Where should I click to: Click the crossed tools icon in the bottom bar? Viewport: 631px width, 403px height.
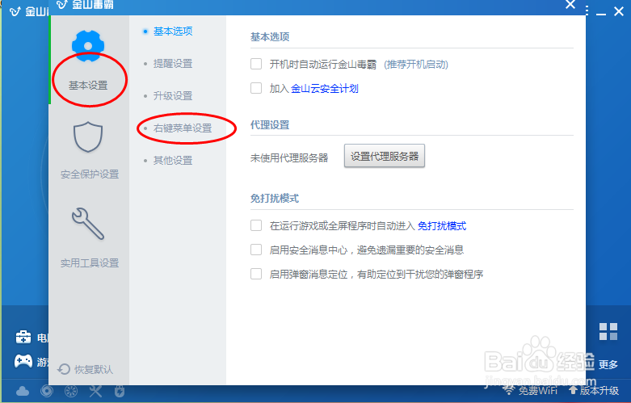tap(95, 391)
